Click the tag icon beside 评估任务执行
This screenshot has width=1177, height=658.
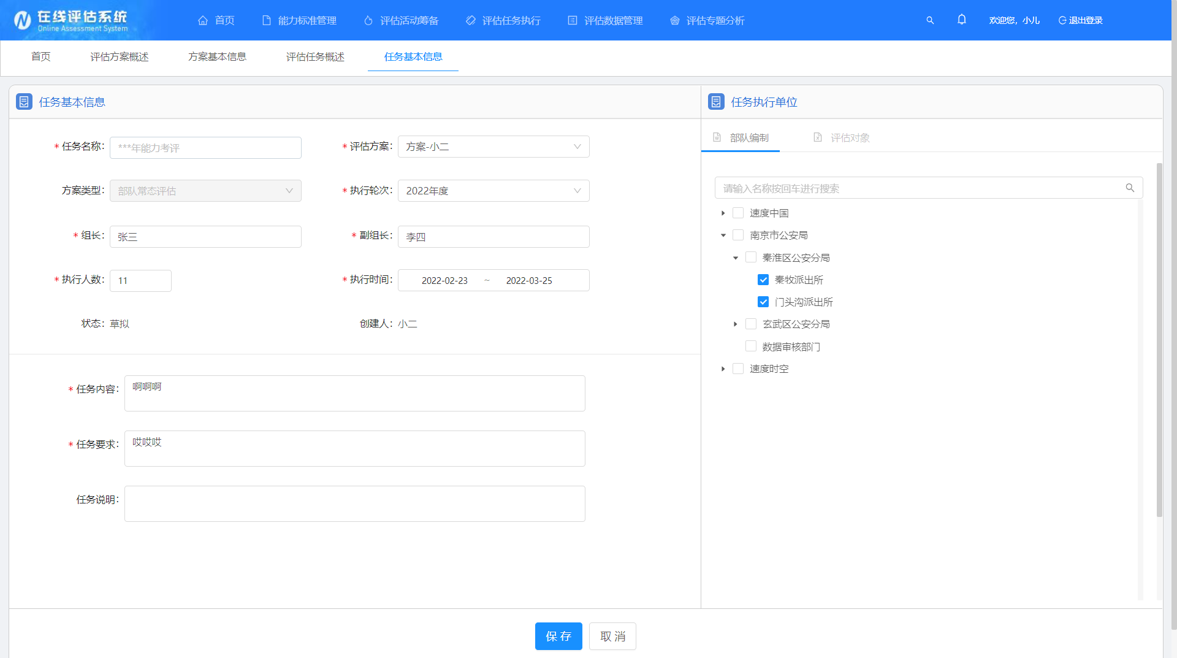471,20
